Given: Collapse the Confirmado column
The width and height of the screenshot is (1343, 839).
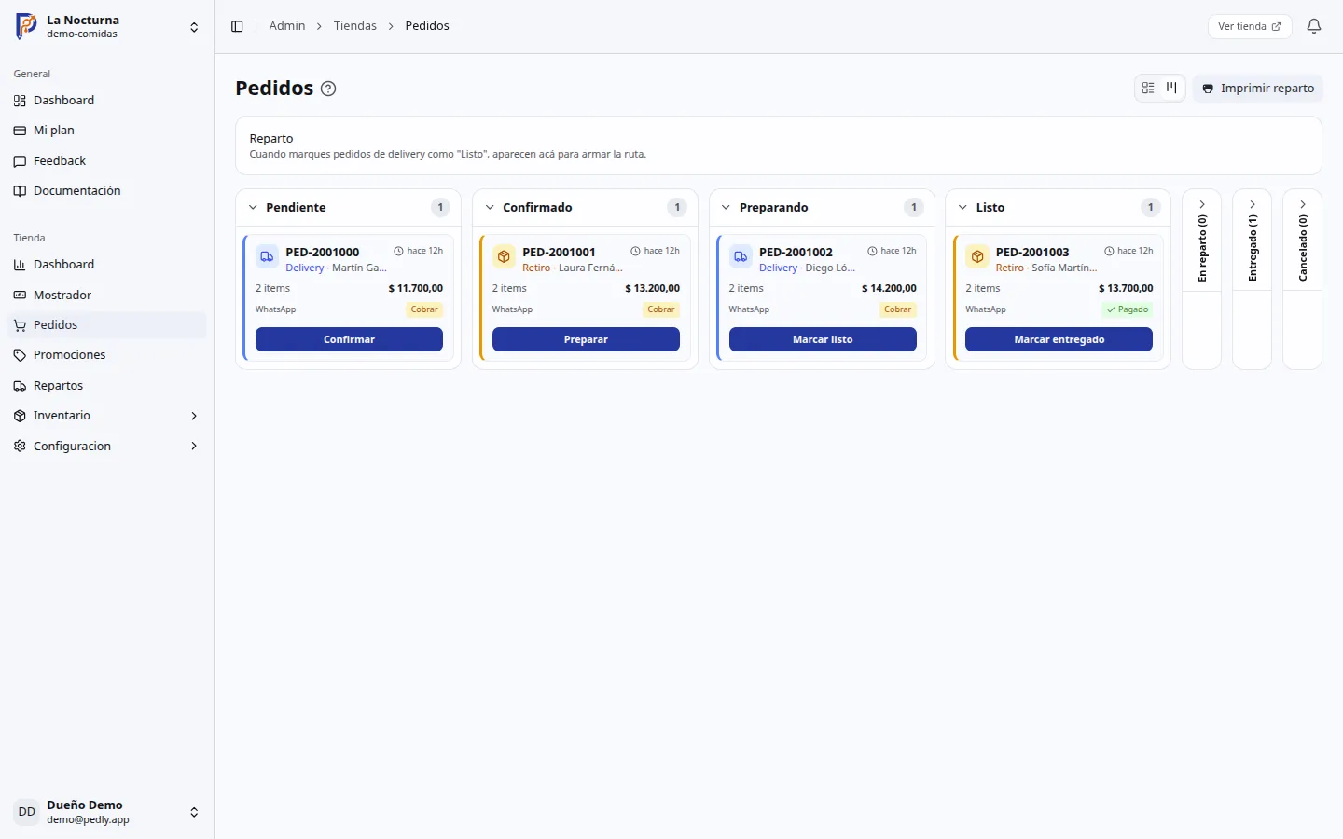Looking at the screenshot, I should click(x=490, y=208).
